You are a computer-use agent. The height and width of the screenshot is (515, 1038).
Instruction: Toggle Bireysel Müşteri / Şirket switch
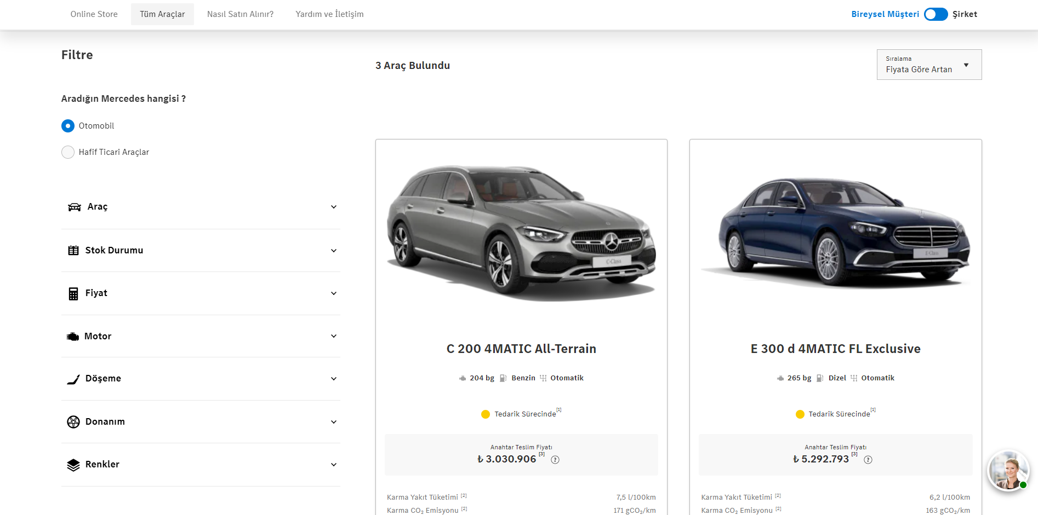[x=936, y=14]
